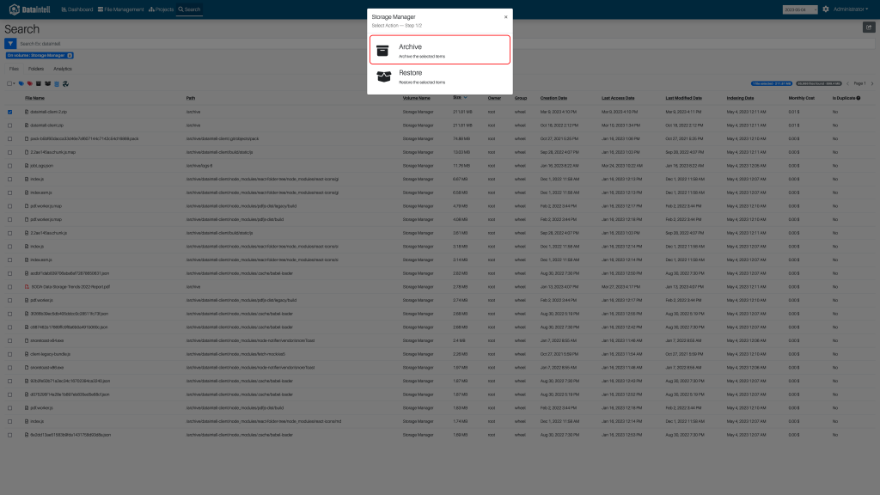This screenshot has height=495, width=880.
Task: Open the filter funnel button
Action: [10, 43]
